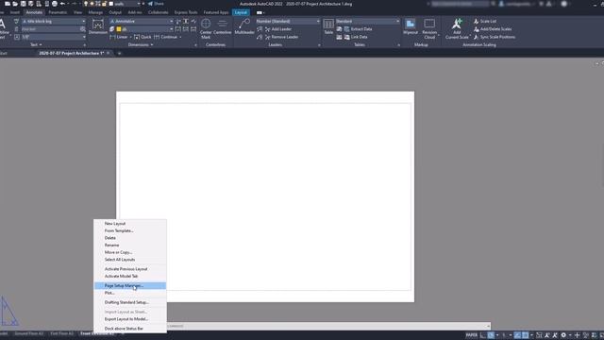Viewport: 604px width, 340px height.
Task: Choose Plot... in context menu
Action: tap(130, 293)
